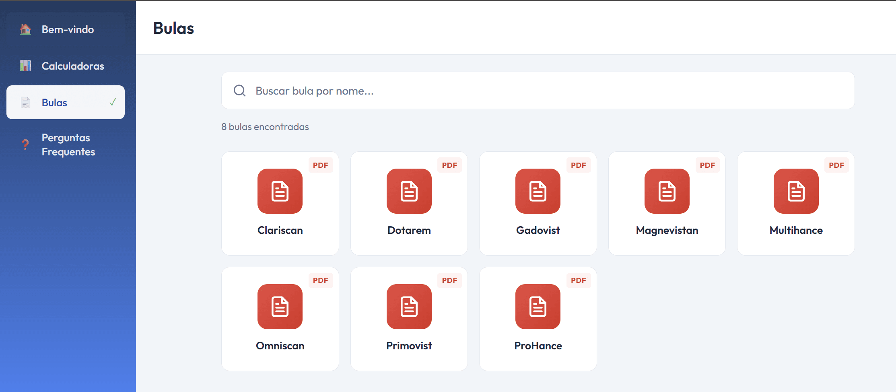This screenshot has width=896, height=392.
Task: Click the house icon beside Bem-vindo
Action: coord(25,29)
